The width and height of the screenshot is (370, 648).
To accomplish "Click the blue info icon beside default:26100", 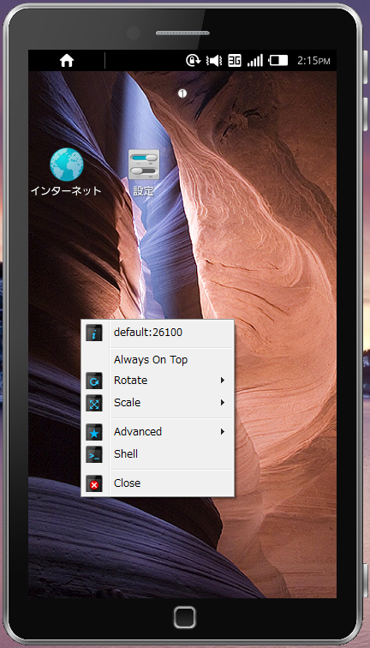I will click(x=94, y=333).
